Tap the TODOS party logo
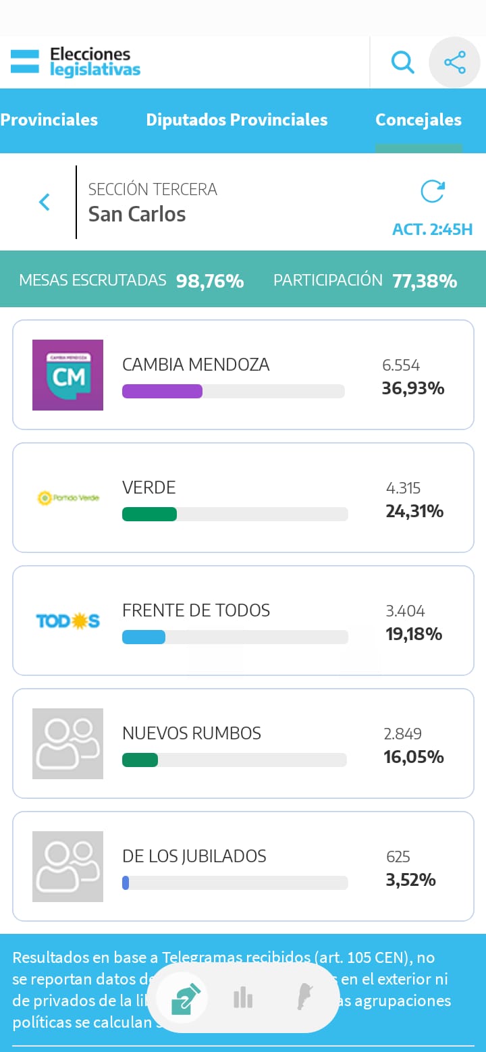486x1052 pixels. 67,621
